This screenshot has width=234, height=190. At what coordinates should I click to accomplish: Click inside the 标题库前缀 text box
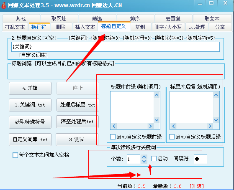point(132,107)
